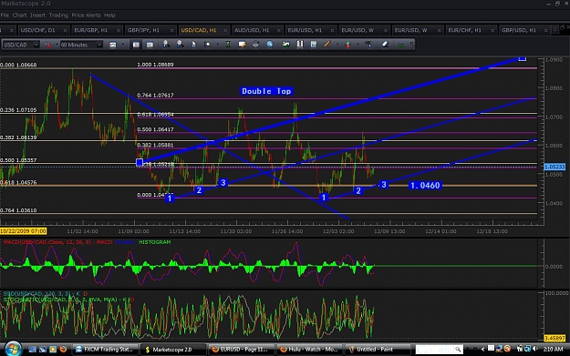Click the zoom in magnifier icon

[166, 45]
